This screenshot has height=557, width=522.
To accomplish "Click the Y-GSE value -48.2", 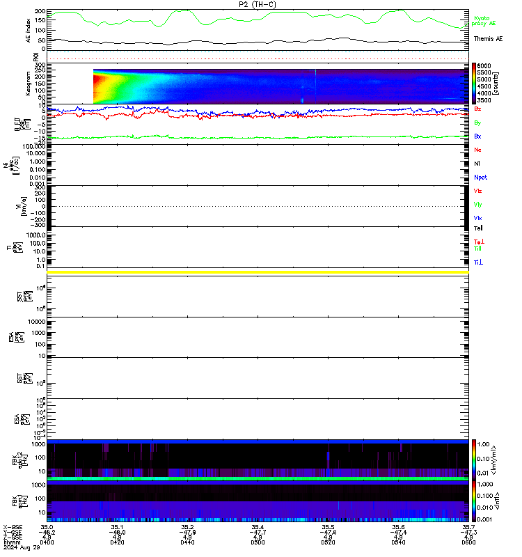I will (47, 532).
